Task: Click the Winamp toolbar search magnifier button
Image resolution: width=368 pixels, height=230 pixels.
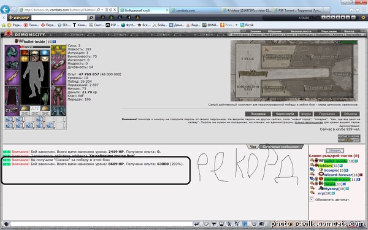Action: [x=91, y=18]
